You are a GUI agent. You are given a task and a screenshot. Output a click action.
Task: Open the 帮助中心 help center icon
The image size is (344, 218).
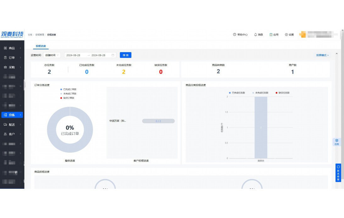235,35
